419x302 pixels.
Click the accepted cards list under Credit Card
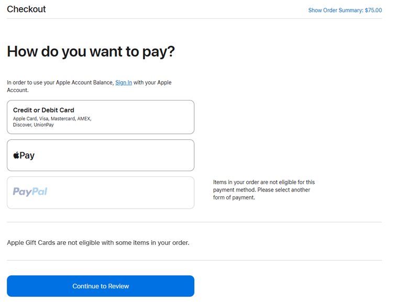coord(52,121)
